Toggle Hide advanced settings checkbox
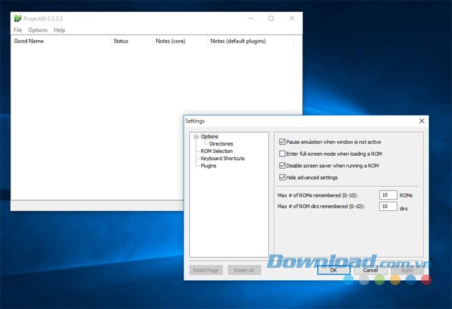The width and height of the screenshot is (452, 309). pos(283,177)
